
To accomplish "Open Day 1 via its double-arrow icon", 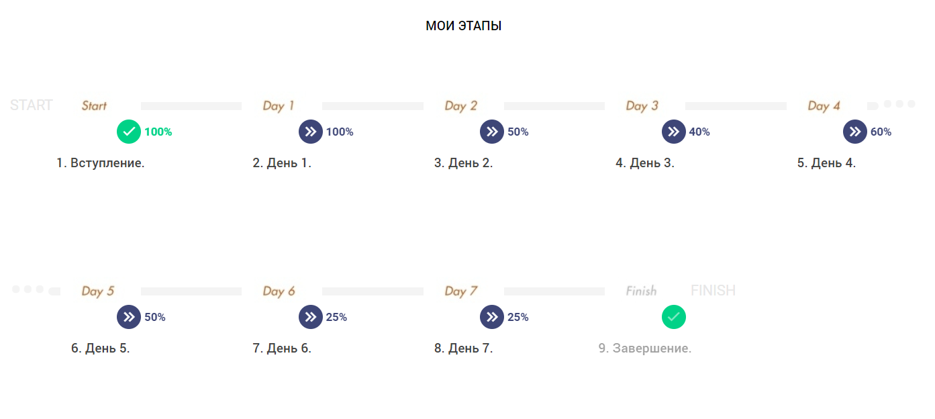I will click(311, 132).
